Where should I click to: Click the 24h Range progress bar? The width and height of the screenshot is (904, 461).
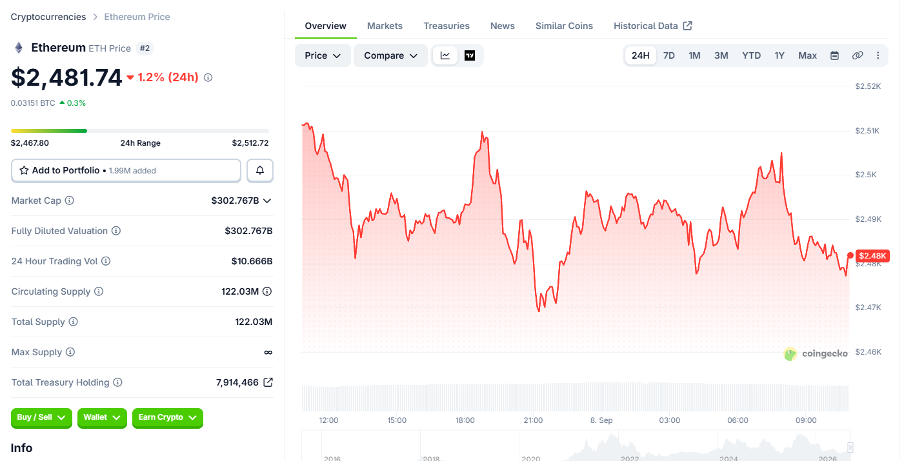click(140, 131)
